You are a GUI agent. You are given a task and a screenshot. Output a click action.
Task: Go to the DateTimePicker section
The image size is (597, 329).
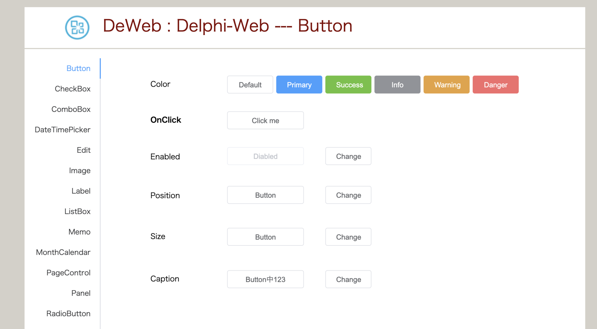click(x=62, y=130)
